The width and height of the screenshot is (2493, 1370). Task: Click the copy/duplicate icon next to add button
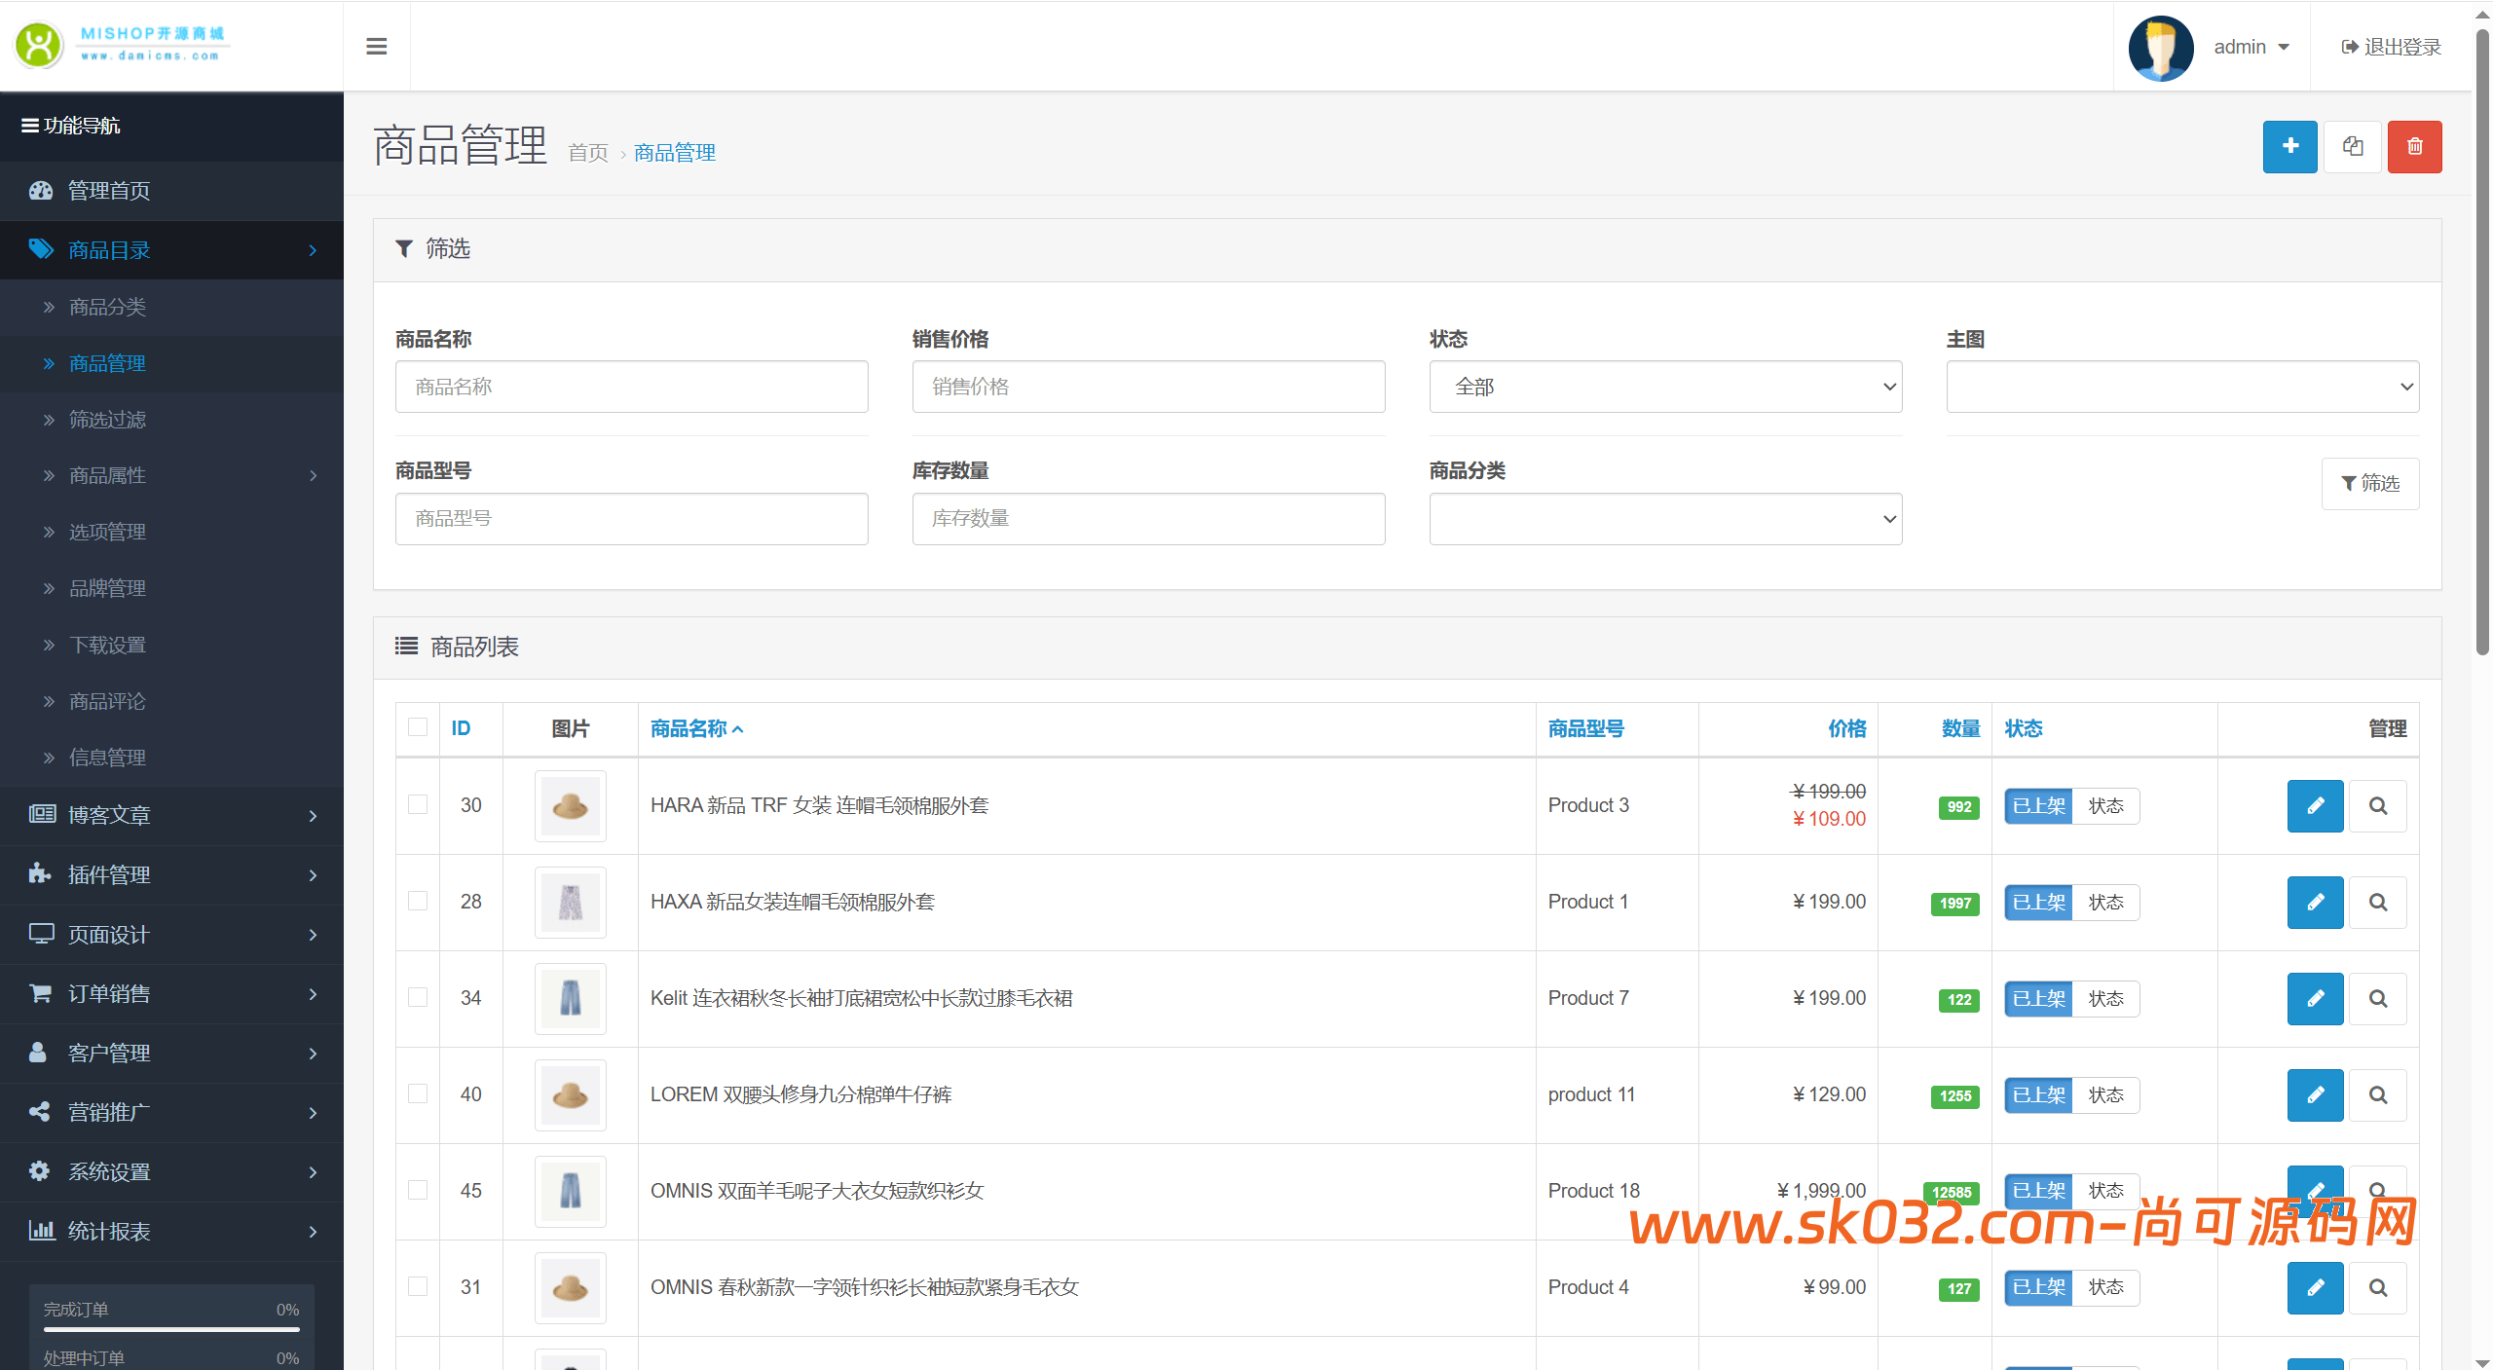(x=2352, y=146)
